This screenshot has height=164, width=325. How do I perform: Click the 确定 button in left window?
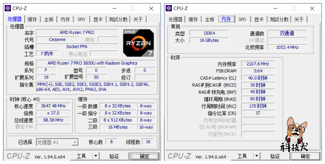point(145,156)
